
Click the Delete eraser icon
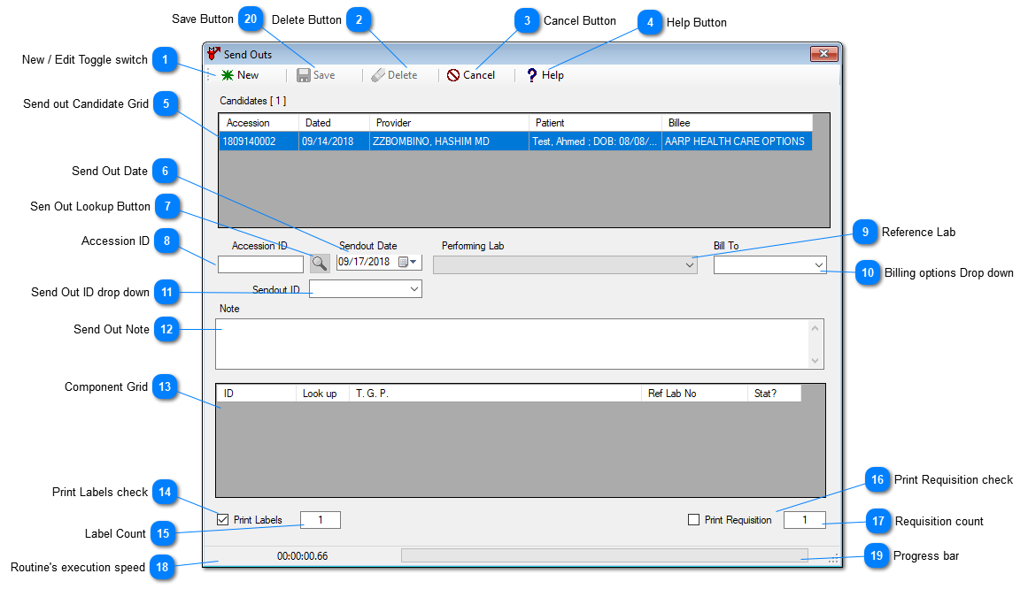tap(378, 75)
